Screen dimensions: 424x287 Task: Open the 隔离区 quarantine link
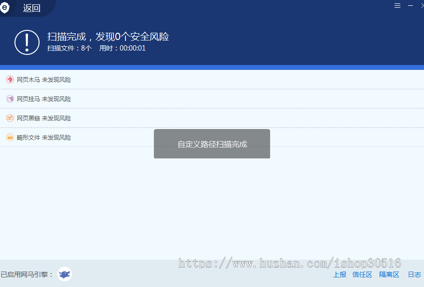click(x=389, y=274)
